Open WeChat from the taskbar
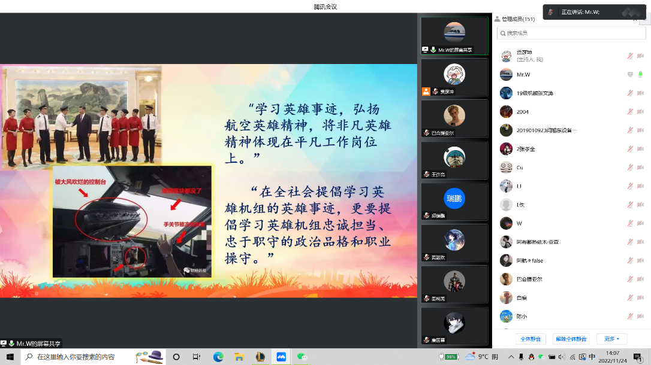The height and width of the screenshot is (365, 651). (303, 357)
